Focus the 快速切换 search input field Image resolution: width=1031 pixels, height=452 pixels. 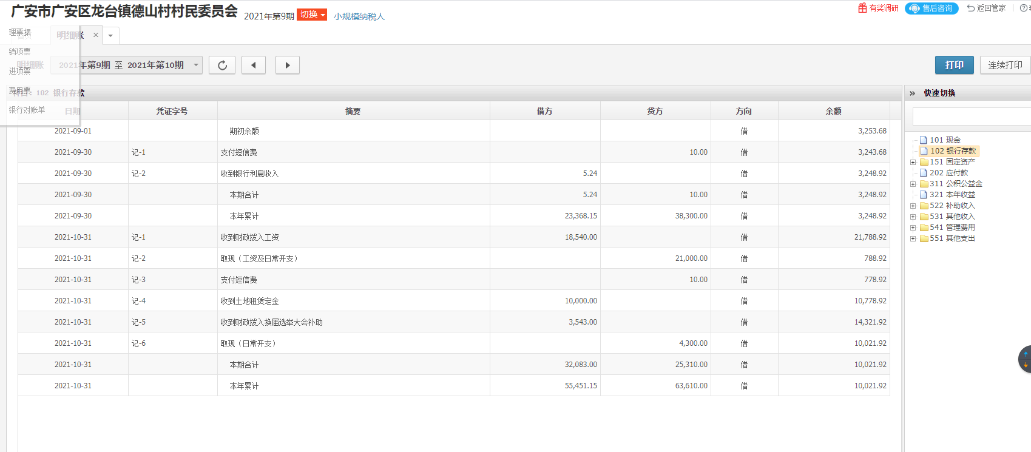[972, 116]
